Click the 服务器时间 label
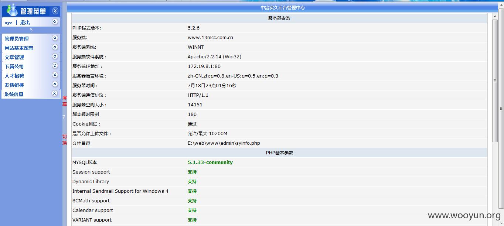Screen dimensions: 504x226 pos(85,86)
